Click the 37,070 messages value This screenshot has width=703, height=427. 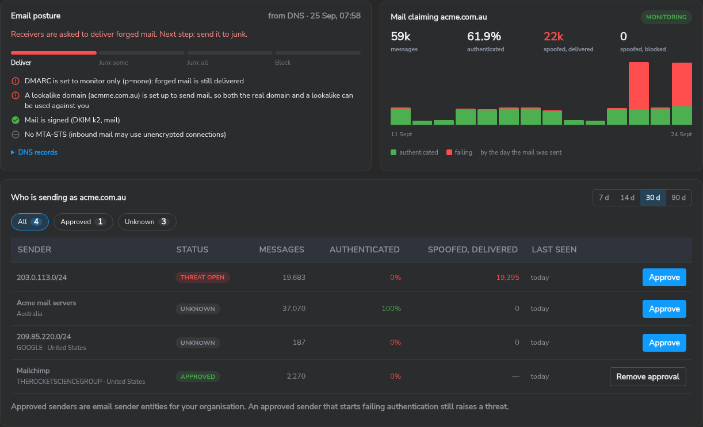click(x=294, y=309)
